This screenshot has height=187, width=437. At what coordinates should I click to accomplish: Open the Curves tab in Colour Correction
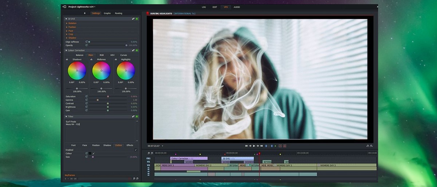pyautogui.click(x=123, y=55)
